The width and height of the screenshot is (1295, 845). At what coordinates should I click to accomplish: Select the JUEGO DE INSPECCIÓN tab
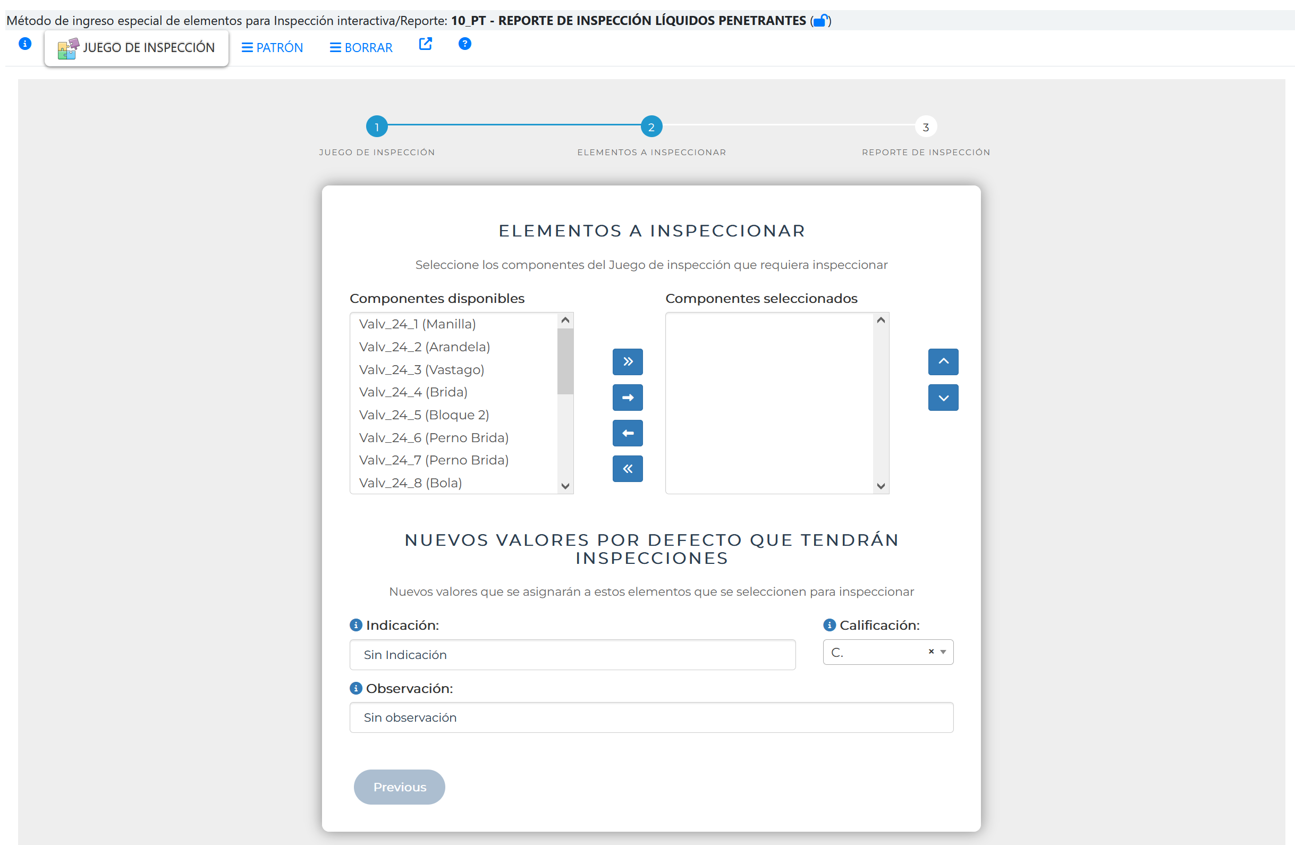pos(137,48)
